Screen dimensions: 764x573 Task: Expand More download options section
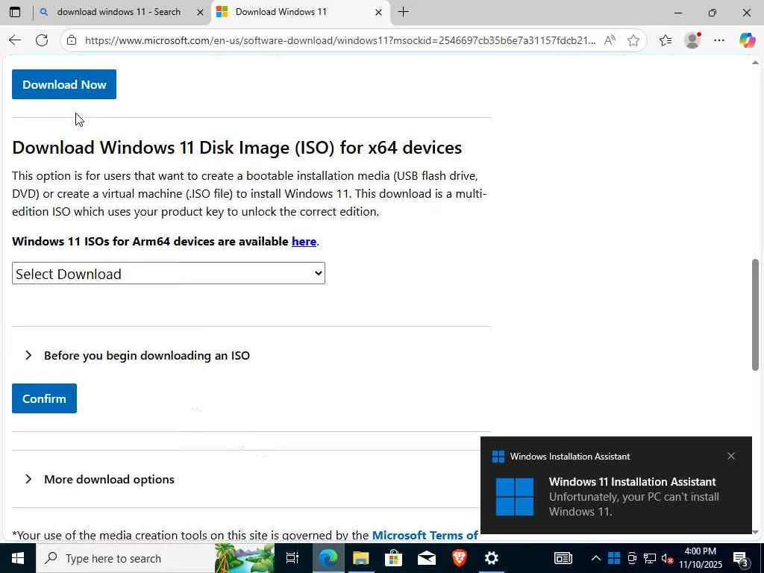coord(99,480)
